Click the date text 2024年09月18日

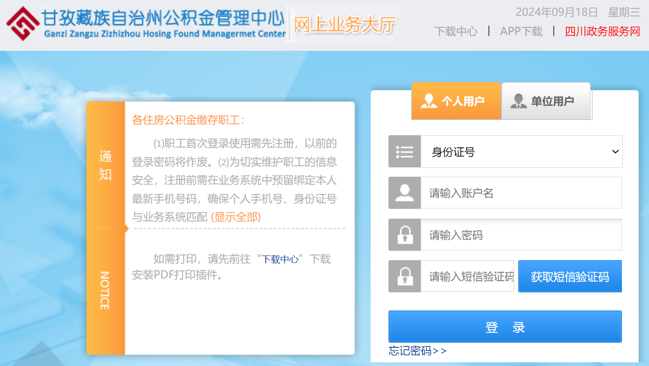click(x=557, y=12)
